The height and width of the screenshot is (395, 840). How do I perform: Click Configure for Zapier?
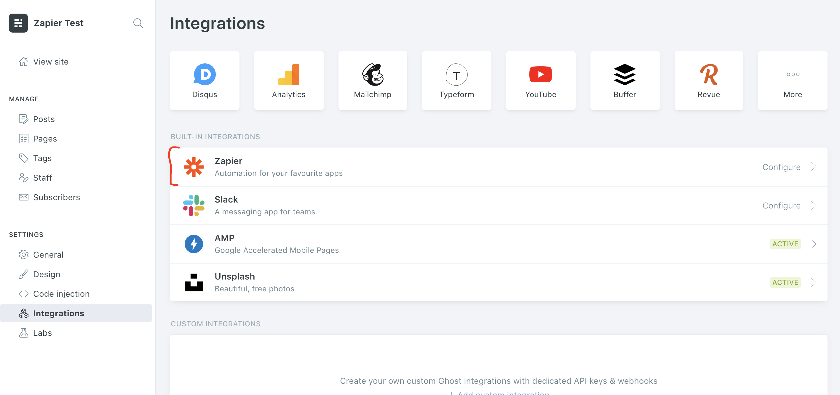(x=781, y=167)
